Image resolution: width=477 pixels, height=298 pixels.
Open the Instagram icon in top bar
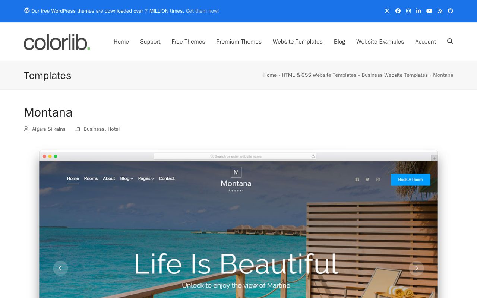point(408,11)
